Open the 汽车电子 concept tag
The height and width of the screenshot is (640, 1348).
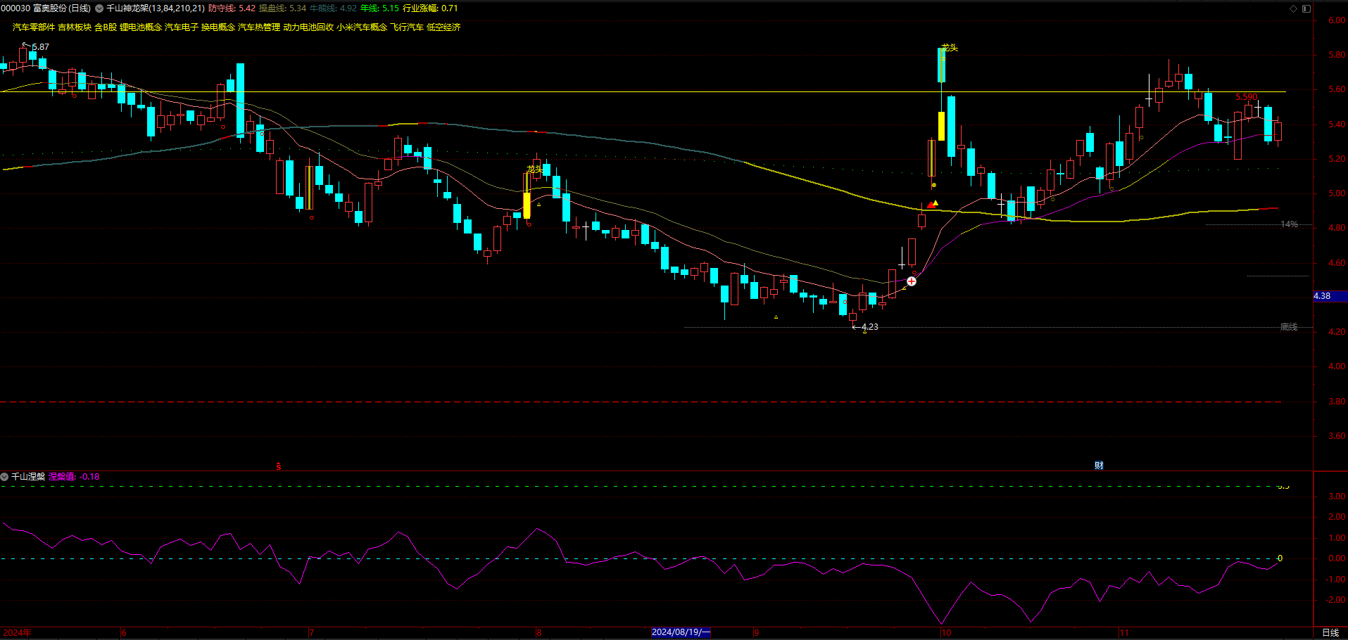pos(182,27)
